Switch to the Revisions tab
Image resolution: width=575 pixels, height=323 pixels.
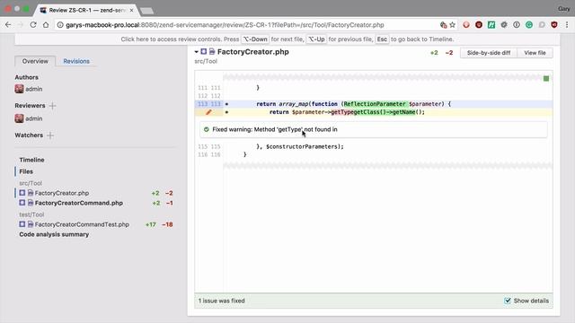[x=76, y=61]
